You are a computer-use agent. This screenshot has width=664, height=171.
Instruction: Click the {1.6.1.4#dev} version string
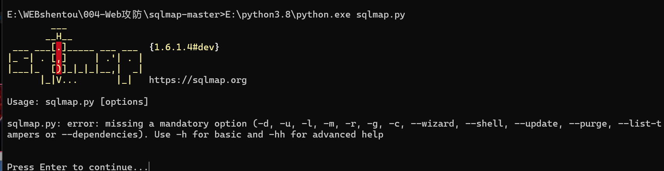(184, 47)
